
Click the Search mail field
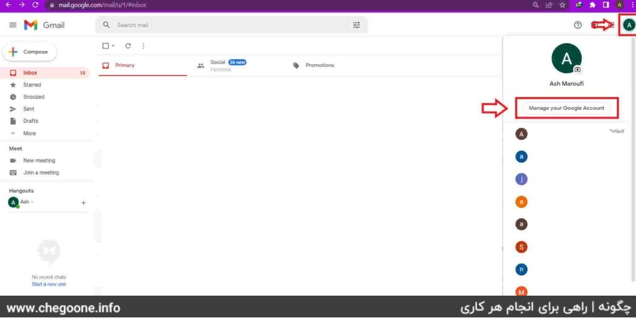pos(231,25)
